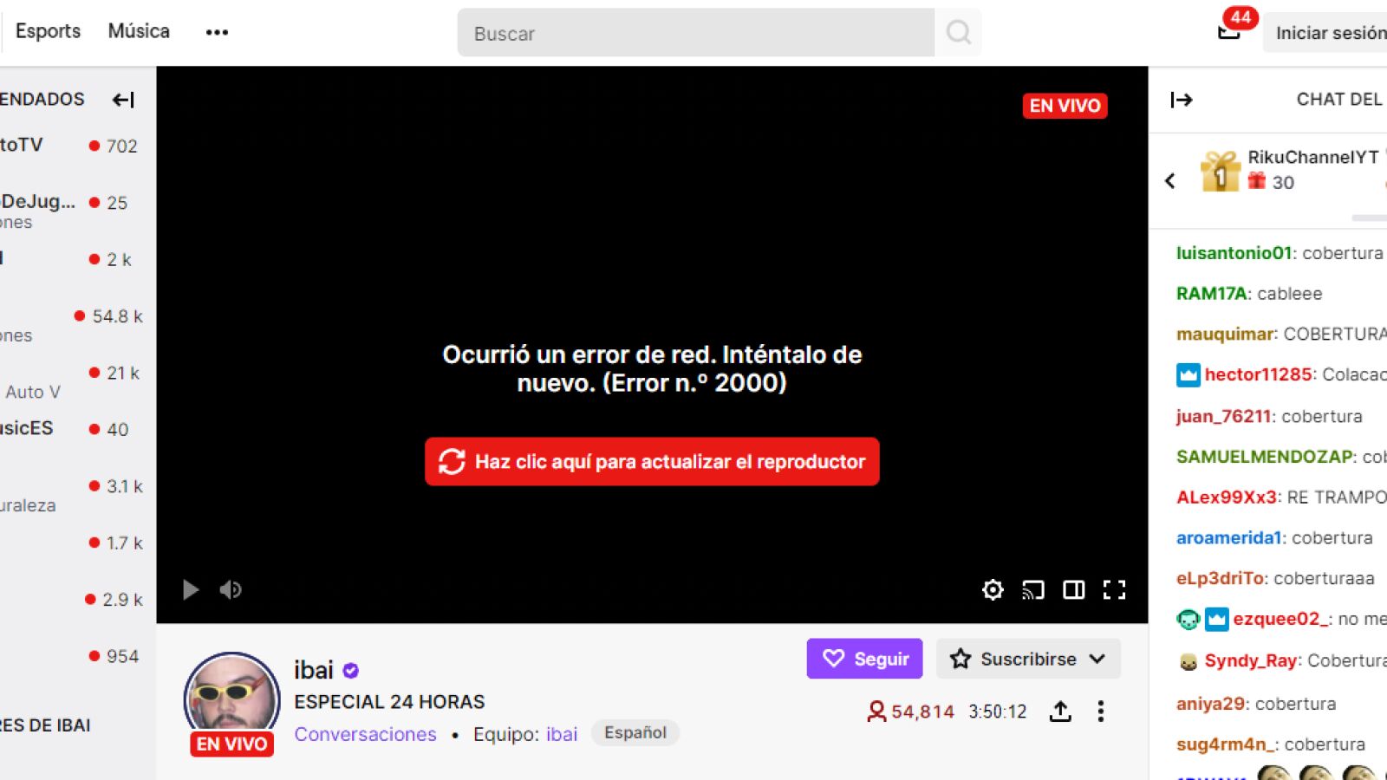Share the stream via upload icon
The height and width of the screenshot is (780, 1387).
click(1060, 712)
